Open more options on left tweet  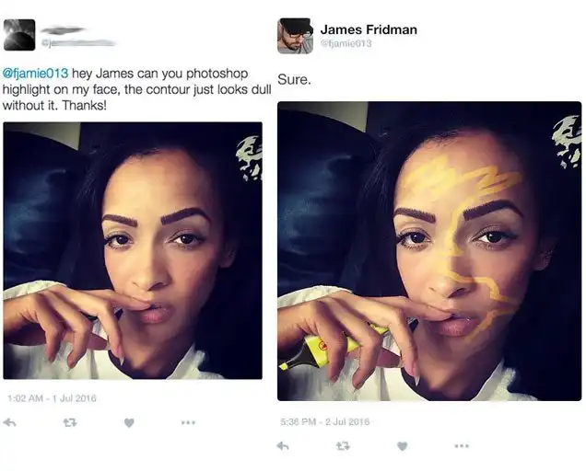point(188,422)
